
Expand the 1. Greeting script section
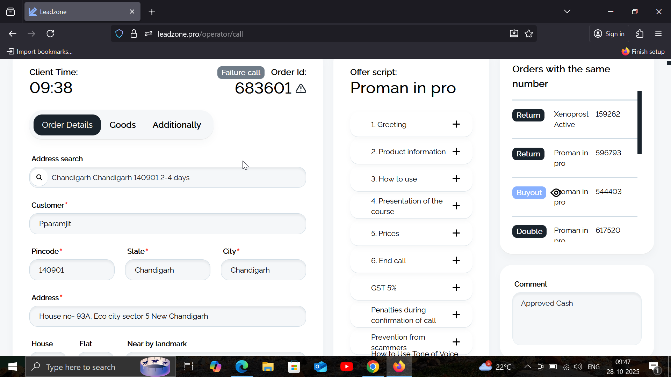[456, 124]
